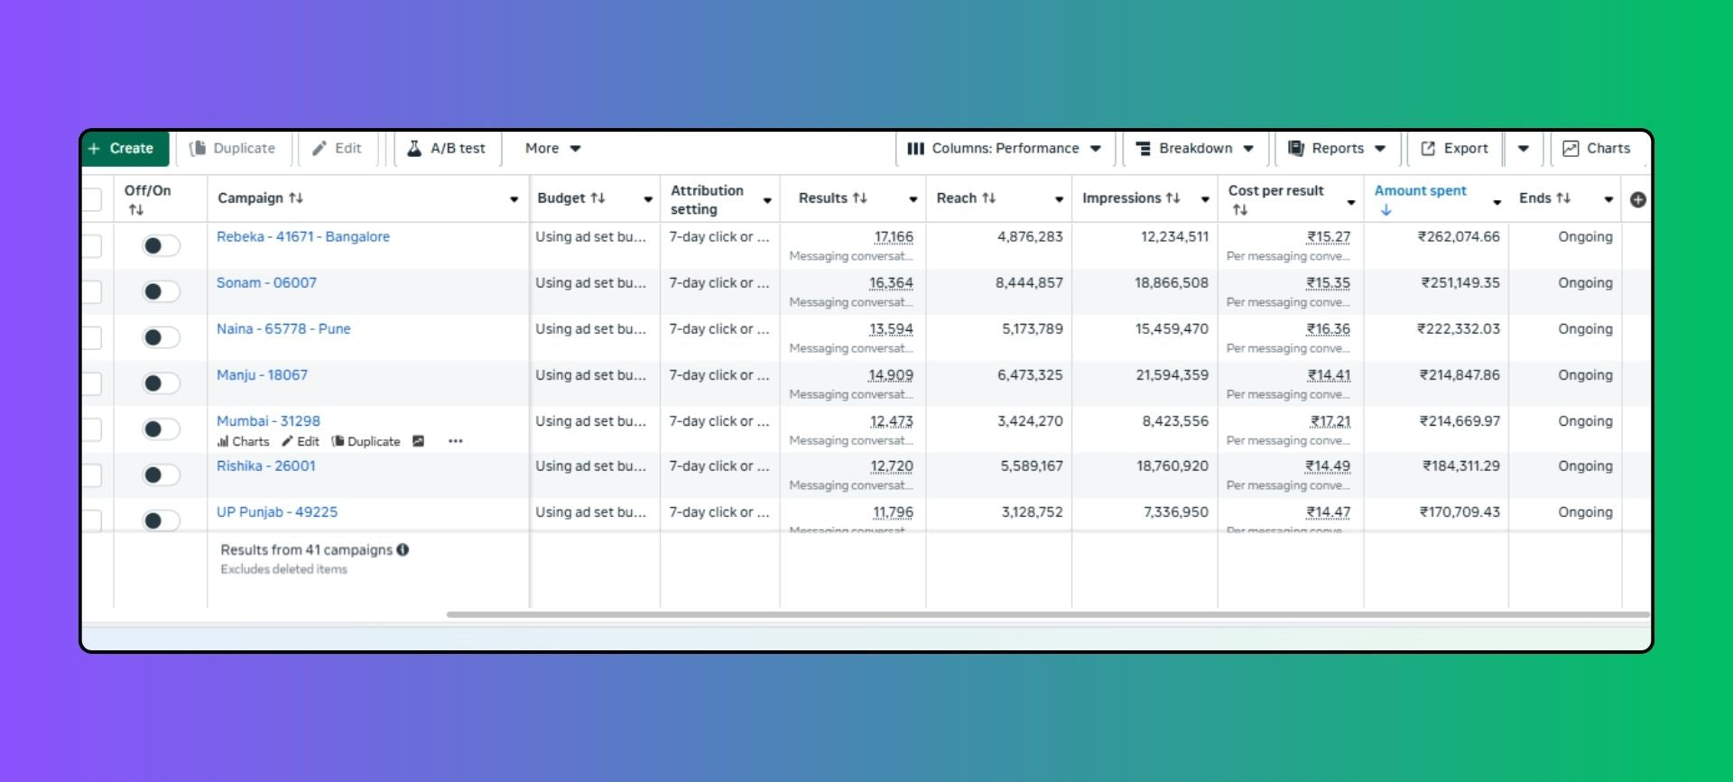Click the info icon beside Results from 41 campaigns
The height and width of the screenshot is (782, 1733).
(403, 549)
